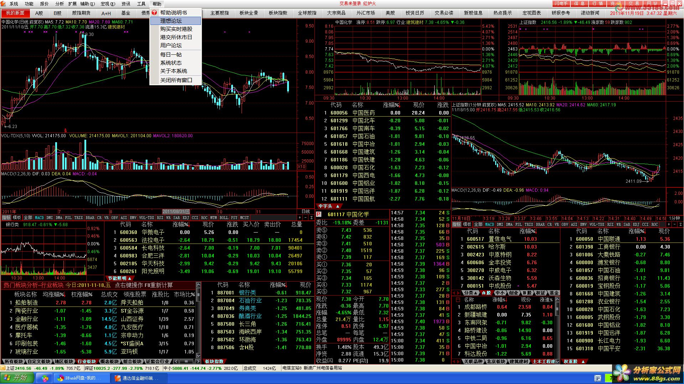Open the 日线 period selector on the daily chart
684x384 pixels.
coord(306,212)
